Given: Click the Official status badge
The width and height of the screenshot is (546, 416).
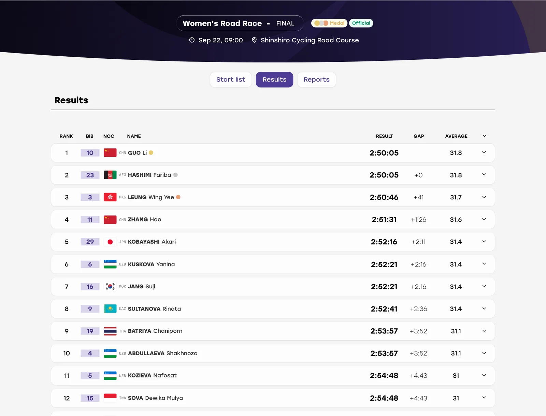Looking at the screenshot, I should coord(361,23).
